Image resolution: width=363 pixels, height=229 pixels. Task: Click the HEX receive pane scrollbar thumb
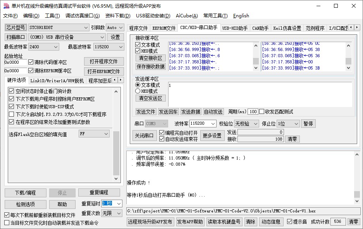tap(348, 61)
